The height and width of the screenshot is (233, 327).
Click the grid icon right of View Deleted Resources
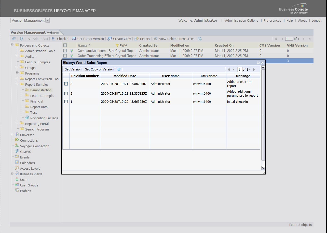(200, 39)
